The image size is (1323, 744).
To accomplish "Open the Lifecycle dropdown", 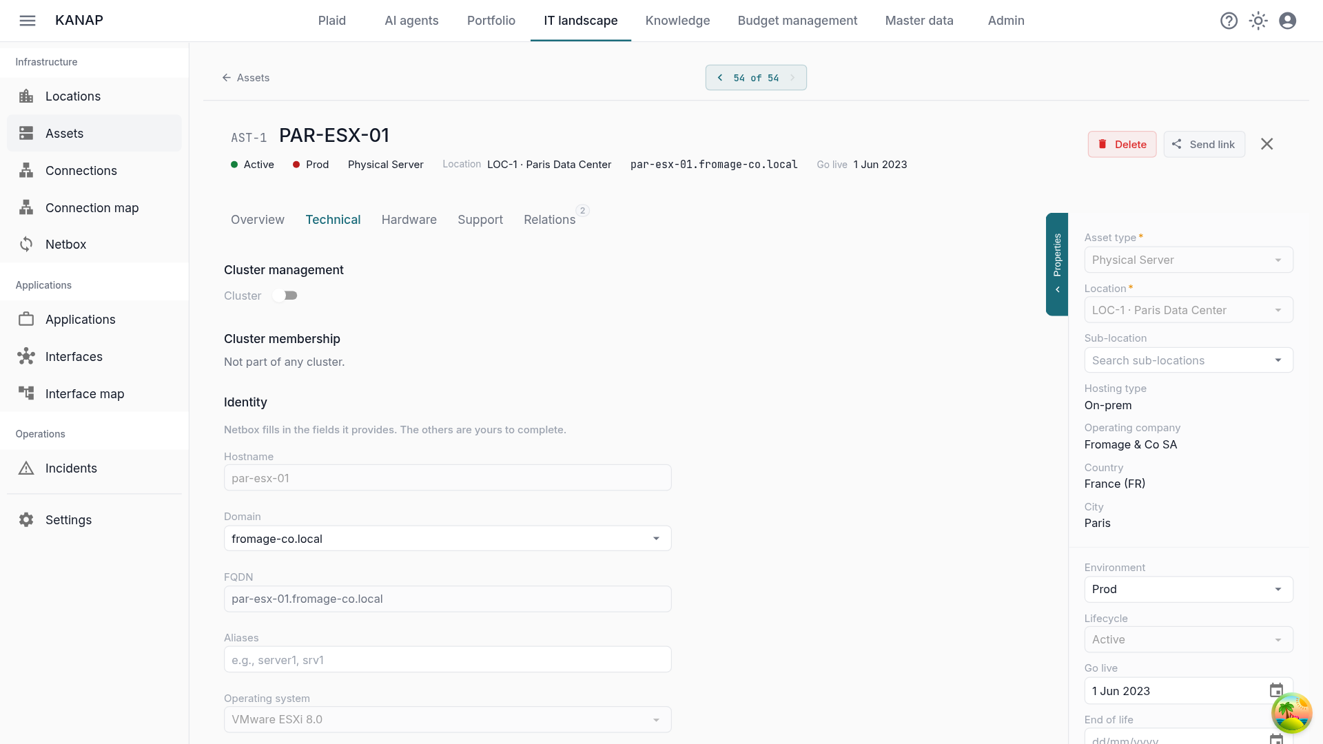I will (1189, 639).
